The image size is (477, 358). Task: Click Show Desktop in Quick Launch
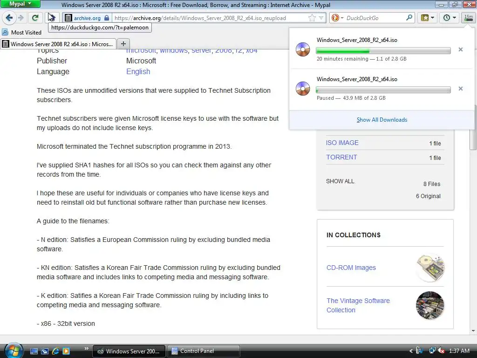coord(34,351)
